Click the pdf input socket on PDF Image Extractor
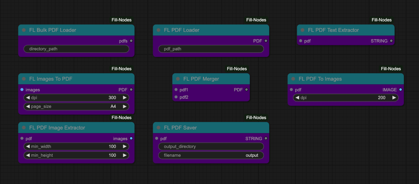 click(x=22, y=138)
